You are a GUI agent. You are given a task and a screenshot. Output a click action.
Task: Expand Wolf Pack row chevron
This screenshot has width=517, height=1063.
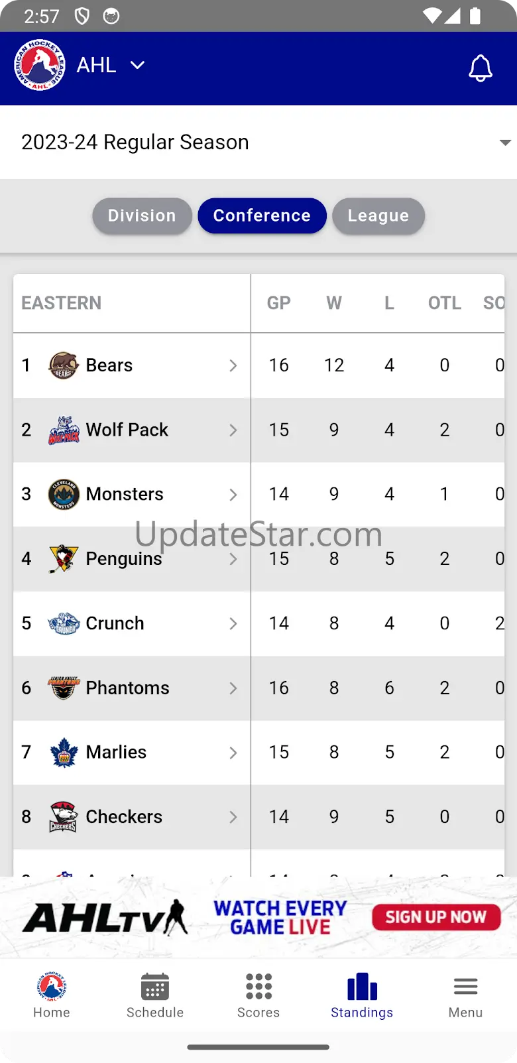233,430
